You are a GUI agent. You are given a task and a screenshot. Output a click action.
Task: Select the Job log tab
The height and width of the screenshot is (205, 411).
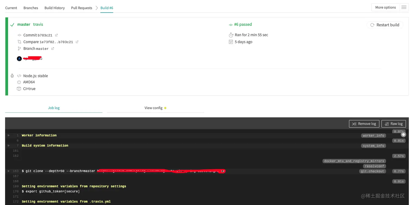click(x=54, y=108)
